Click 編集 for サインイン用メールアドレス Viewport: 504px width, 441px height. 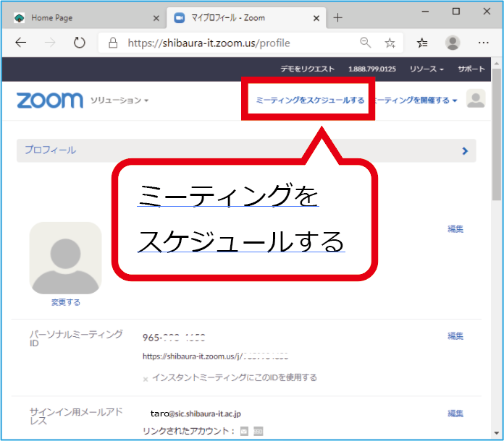click(x=455, y=414)
